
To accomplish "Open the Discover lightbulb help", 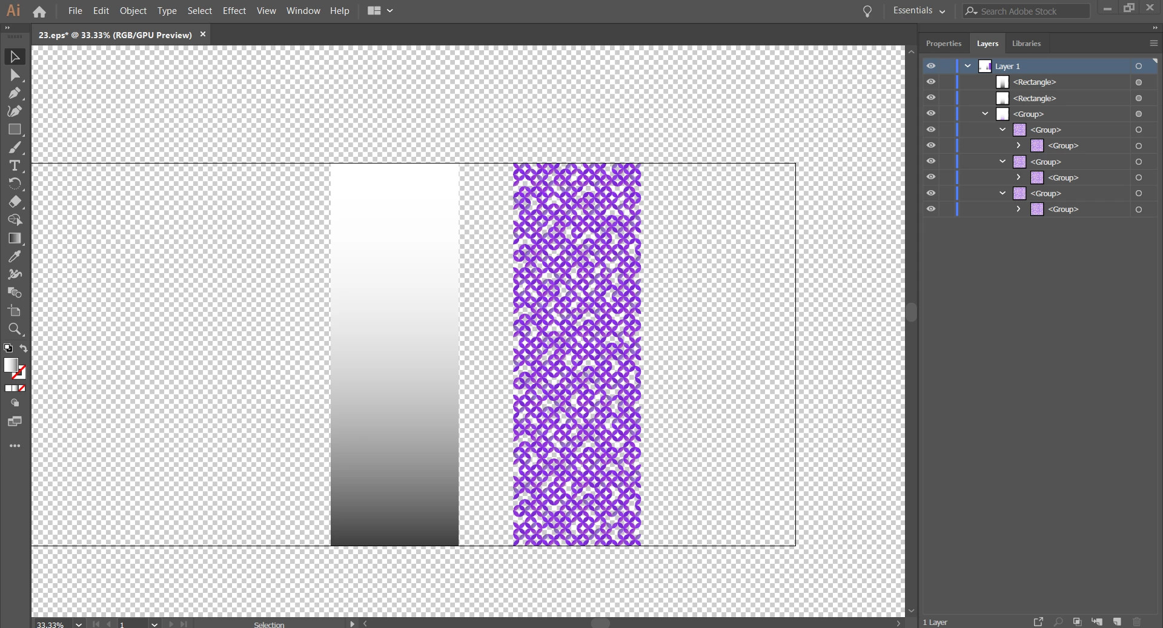I will pos(867,11).
